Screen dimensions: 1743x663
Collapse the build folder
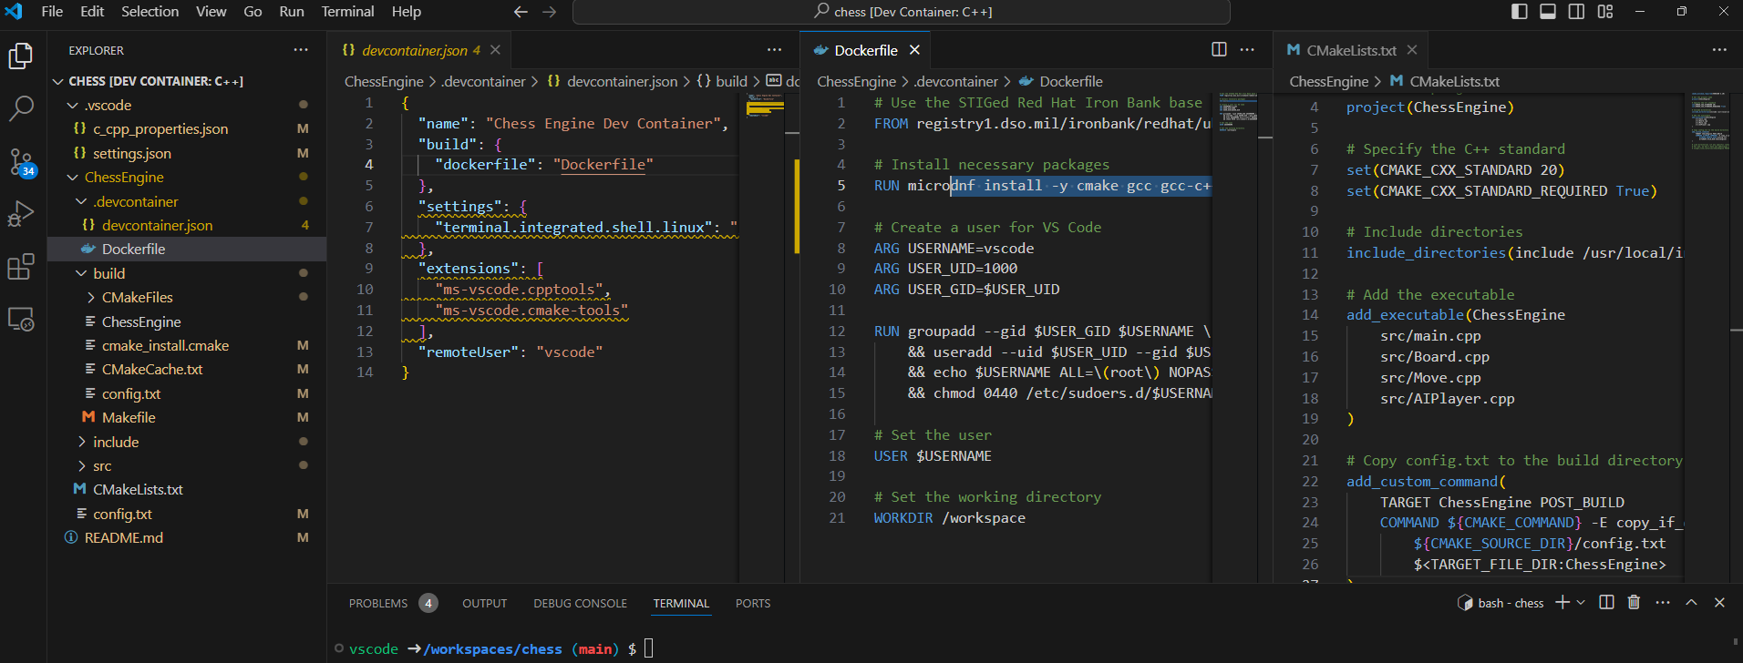click(x=81, y=273)
